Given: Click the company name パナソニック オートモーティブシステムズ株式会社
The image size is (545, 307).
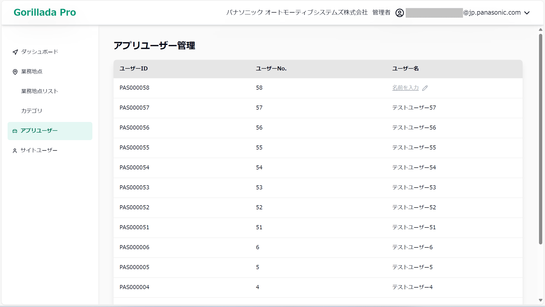Looking at the screenshot, I should 297,12.
